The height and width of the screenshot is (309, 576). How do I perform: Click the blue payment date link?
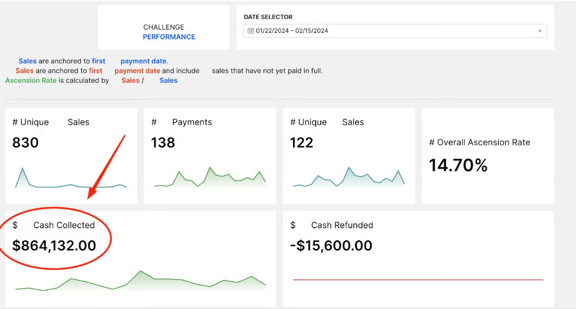(x=144, y=61)
